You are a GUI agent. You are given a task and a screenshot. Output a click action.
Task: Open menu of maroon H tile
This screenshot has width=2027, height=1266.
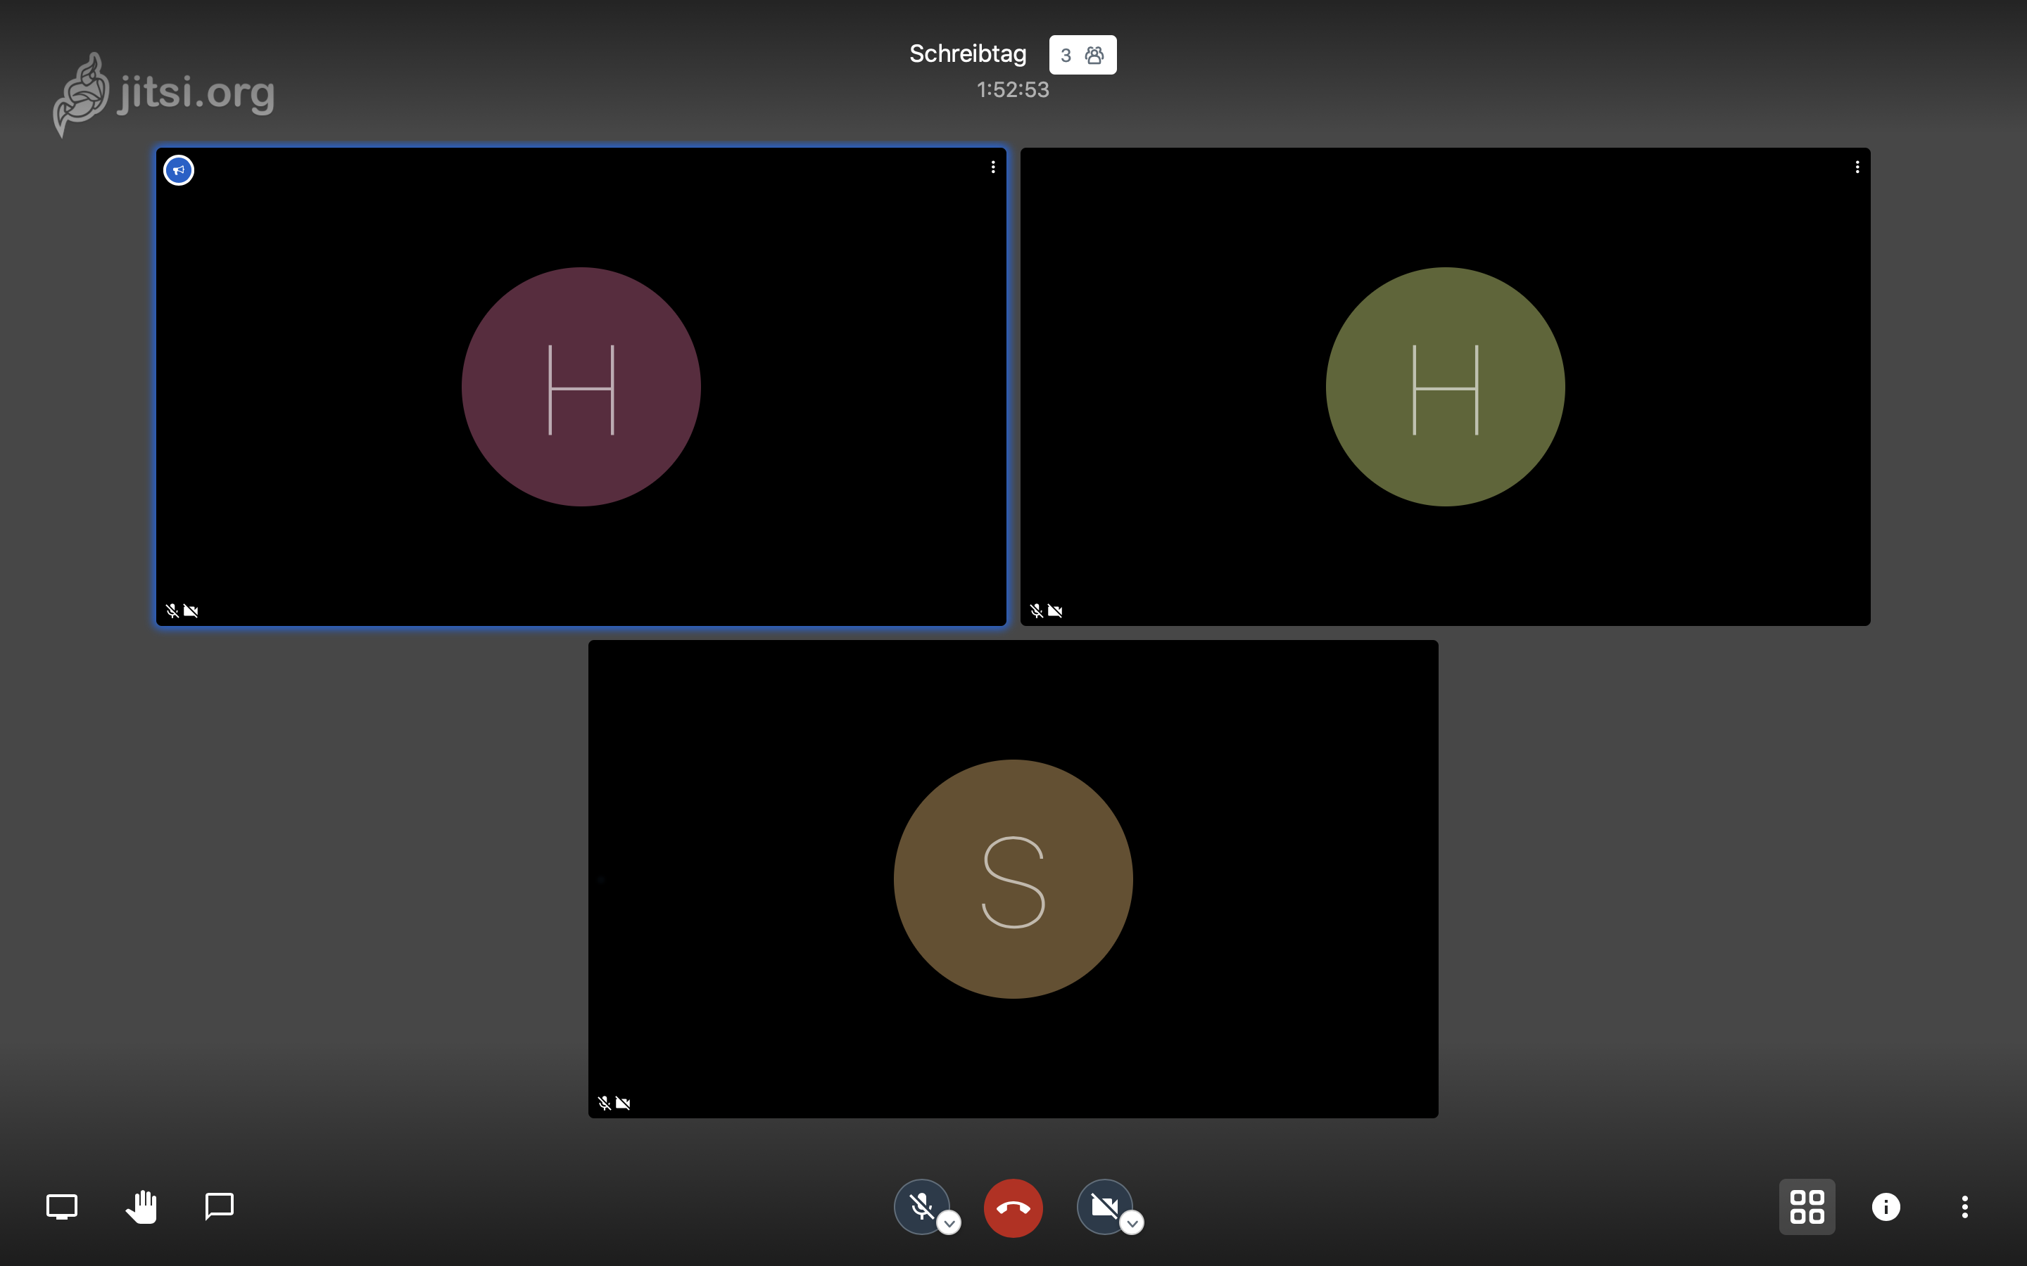click(993, 167)
